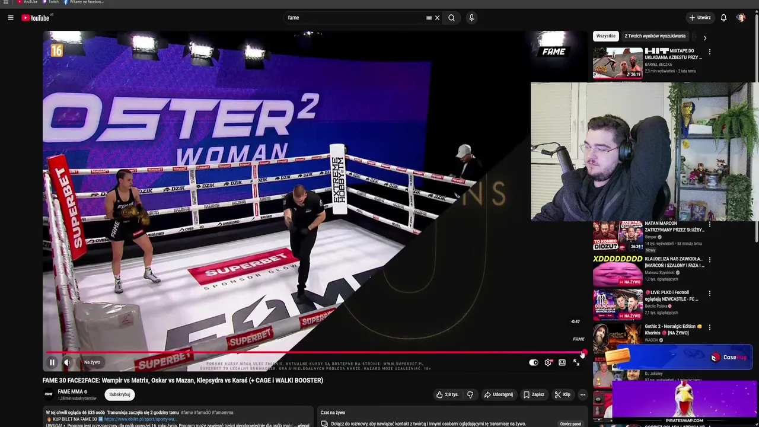Open the BARREL BECZKA channel name
The image size is (759, 427).
click(x=658, y=65)
